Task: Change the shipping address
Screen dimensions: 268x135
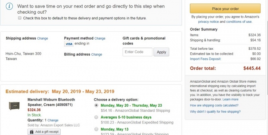Action: [42, 39]
